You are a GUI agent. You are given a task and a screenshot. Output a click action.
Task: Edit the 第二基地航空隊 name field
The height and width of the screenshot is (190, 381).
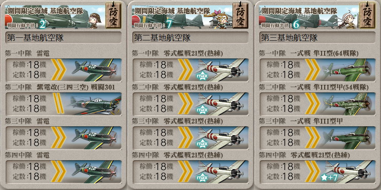point(190,38)
